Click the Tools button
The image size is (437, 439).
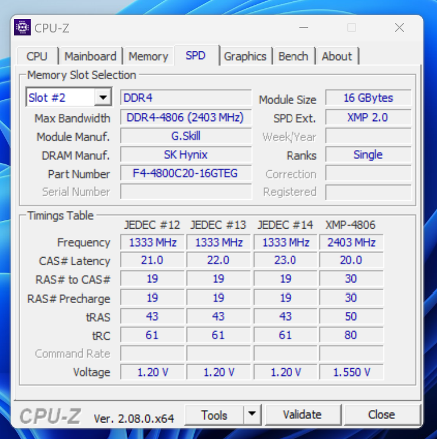214,415
